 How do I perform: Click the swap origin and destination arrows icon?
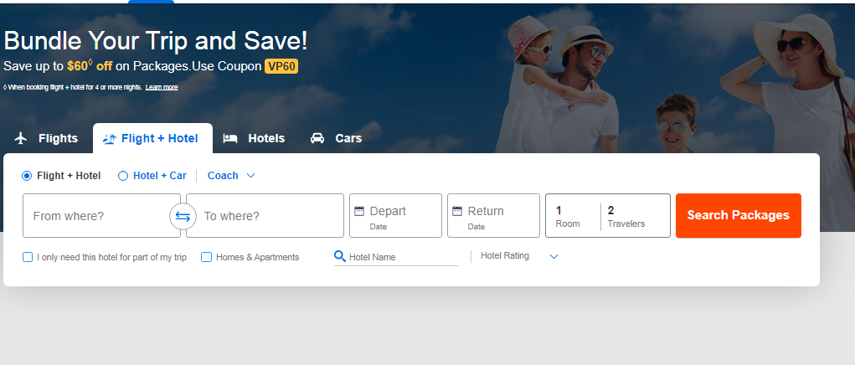[183, 216]
